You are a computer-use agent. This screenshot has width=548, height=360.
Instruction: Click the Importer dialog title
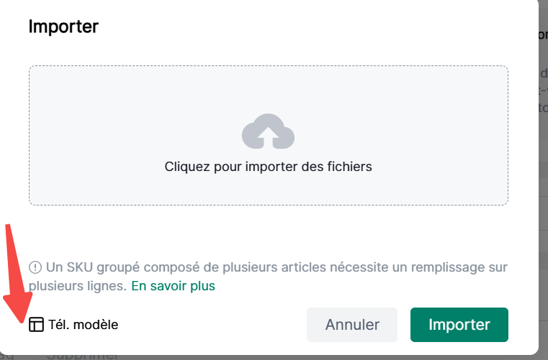coord(63,27)
